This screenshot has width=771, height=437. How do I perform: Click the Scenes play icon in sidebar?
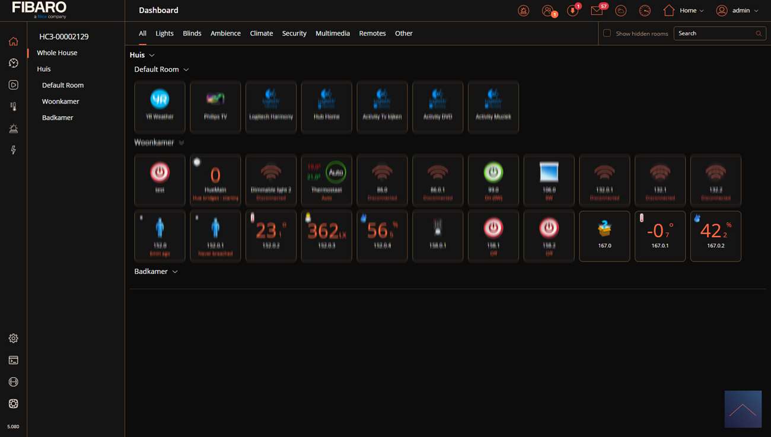pyautogui.click(x=13, y=85)
